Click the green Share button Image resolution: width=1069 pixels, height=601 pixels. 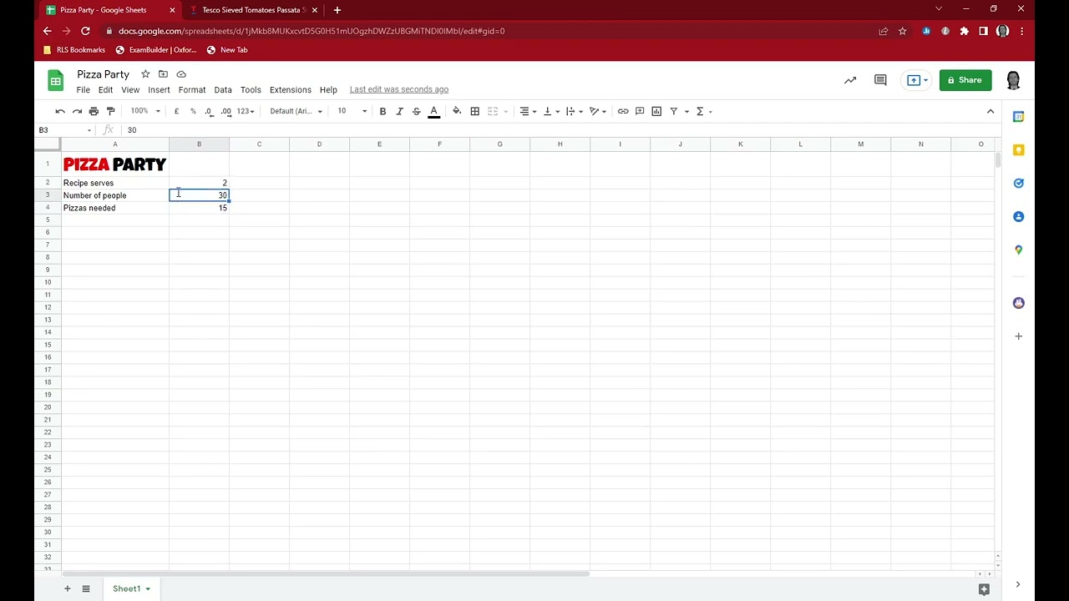click(965, 80)
